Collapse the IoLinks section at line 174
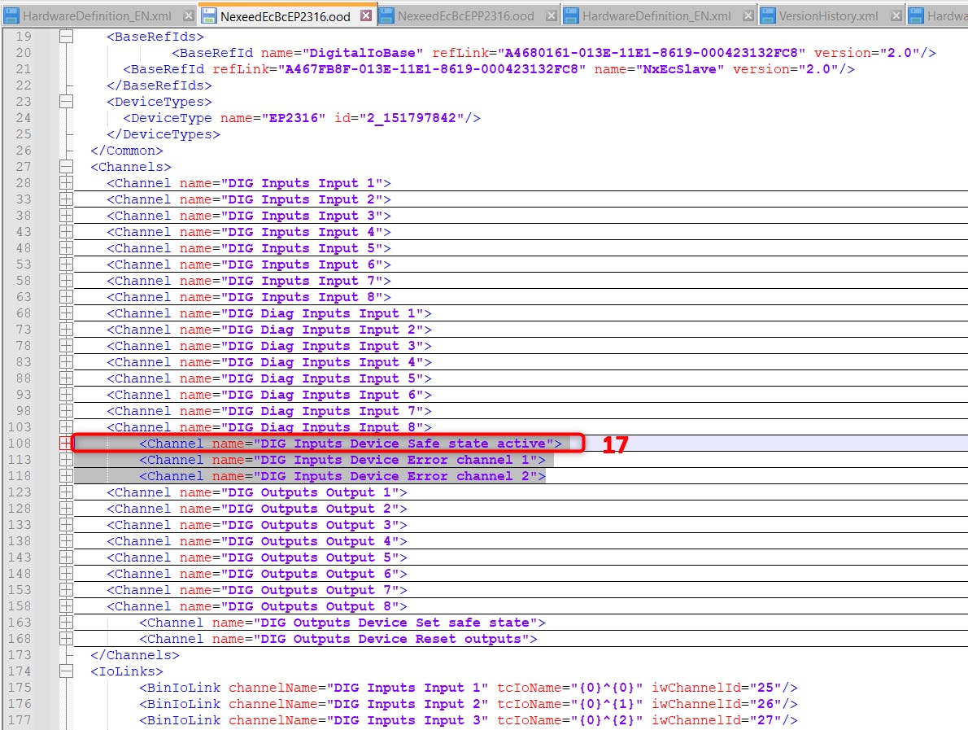Viewport: 968px width, 730px height. pyautogui.click(x=66, y=671)
